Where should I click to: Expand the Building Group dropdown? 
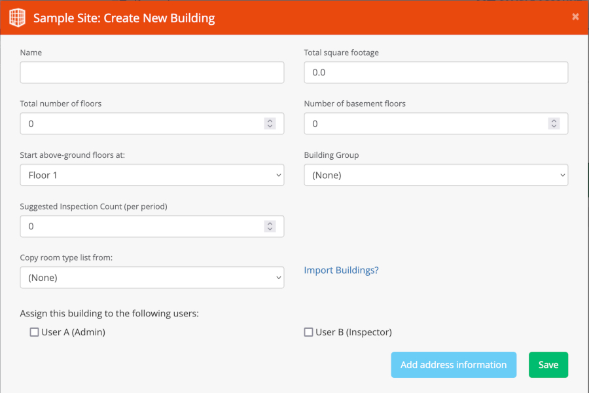point(436,176)
